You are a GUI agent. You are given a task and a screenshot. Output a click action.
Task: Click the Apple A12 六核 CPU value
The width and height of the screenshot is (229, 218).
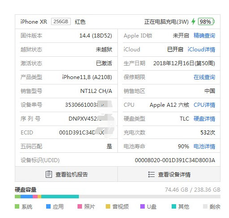(x=169, y=105)
